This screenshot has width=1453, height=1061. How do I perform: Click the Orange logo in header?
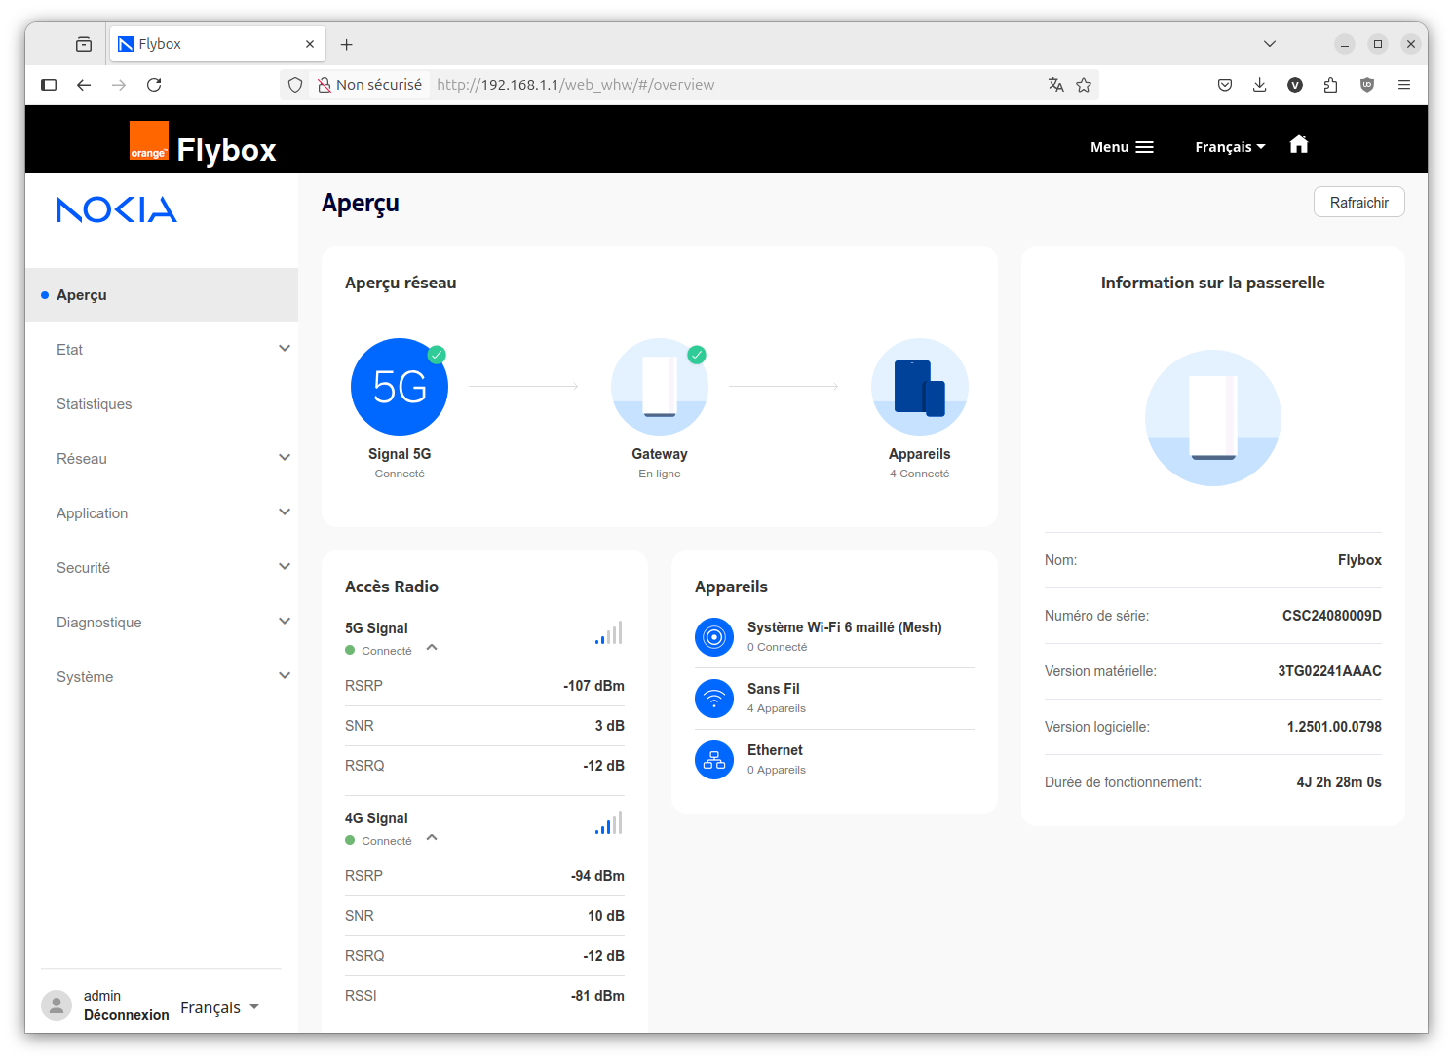[149, 140]
